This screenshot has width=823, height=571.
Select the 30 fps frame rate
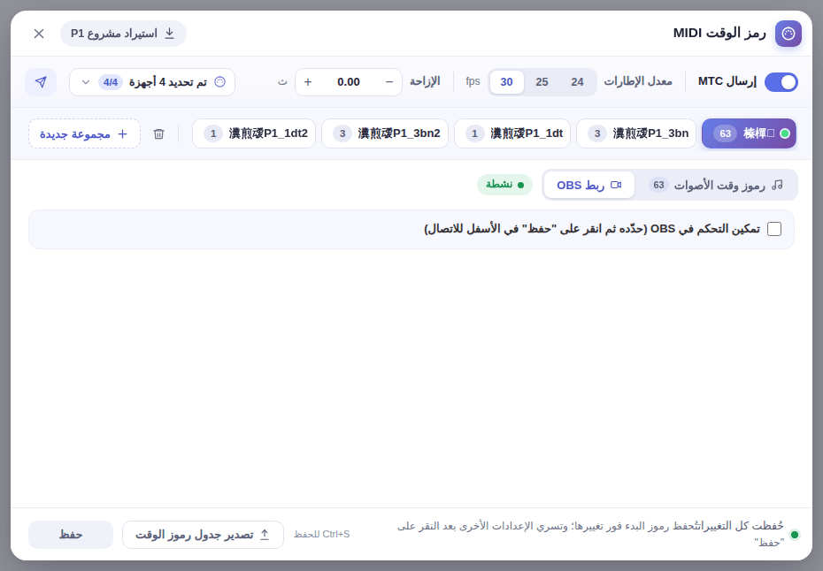coord(506,82)
